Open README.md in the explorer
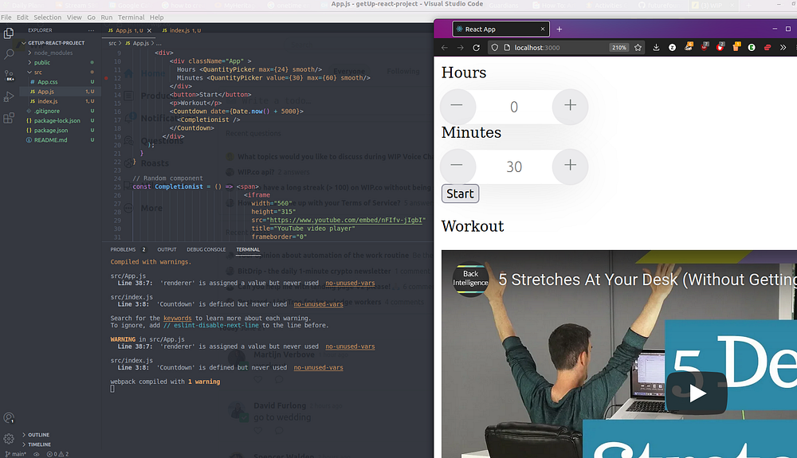 pos(50,140)
